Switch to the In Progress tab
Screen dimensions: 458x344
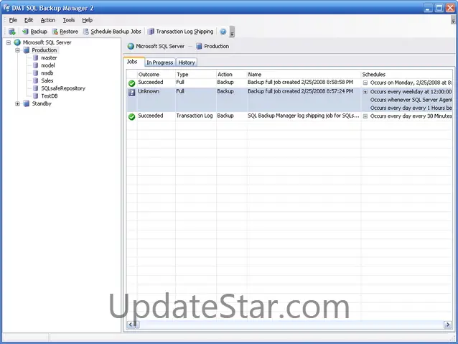(x=160, y=62)
